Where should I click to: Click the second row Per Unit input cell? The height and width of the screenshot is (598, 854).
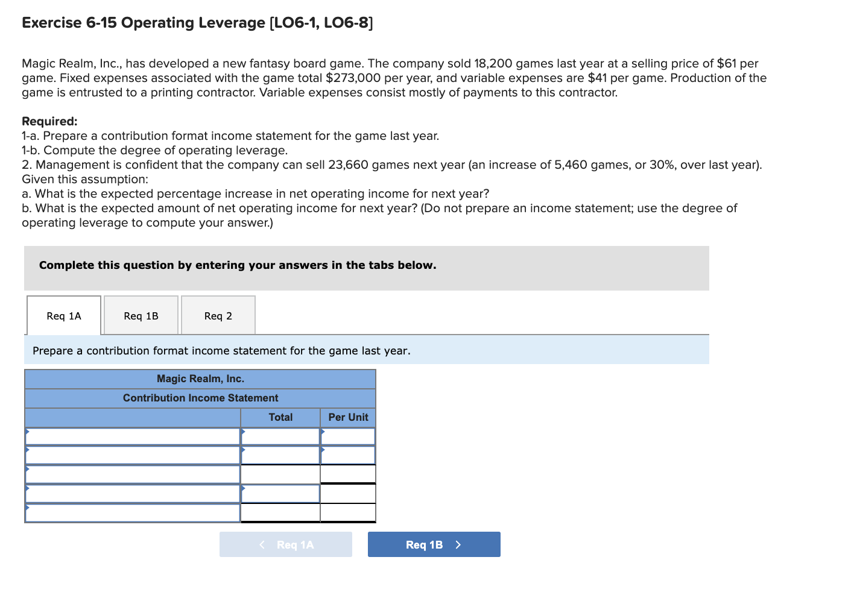[x=348, y=455]
